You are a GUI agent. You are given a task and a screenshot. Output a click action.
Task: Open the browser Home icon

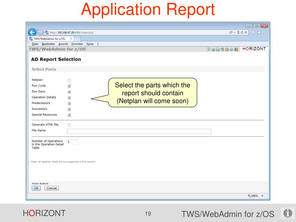253,32
